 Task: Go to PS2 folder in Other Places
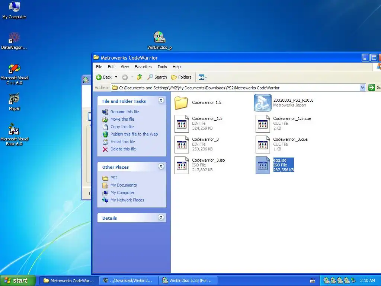(114, 178)
